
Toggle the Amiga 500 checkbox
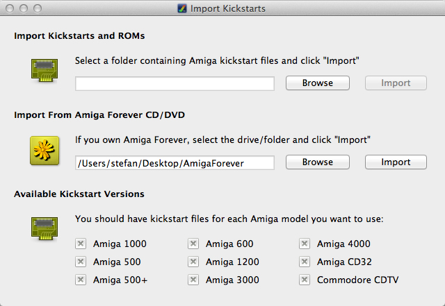click(81, 262)
